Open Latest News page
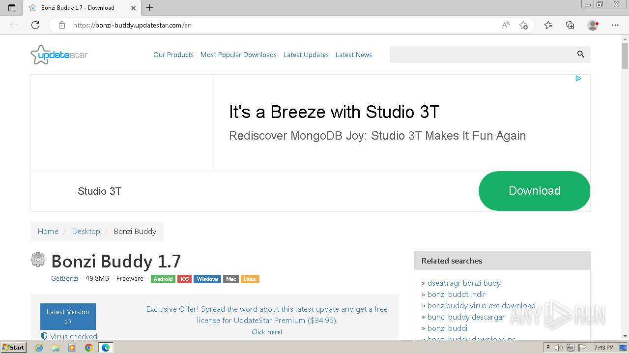Viewport: 629px width, 354px height. pos(354,55)
